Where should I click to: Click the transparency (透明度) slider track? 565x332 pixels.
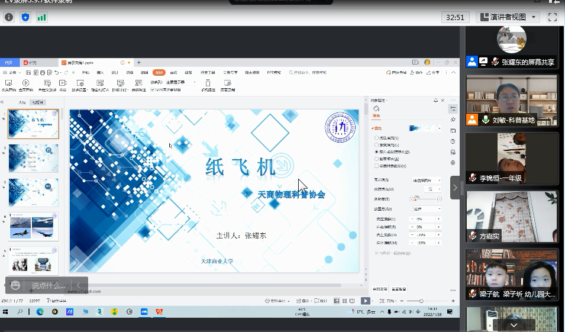(x=426, y=199)
